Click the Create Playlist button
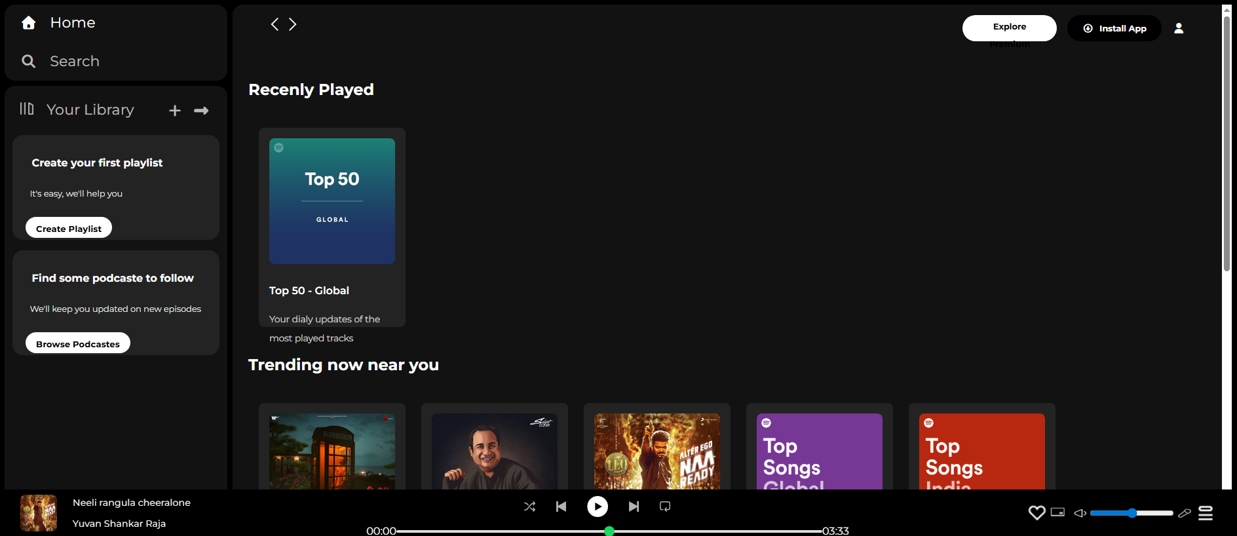Image resolution: width=1237 pixels, height=536 pixels. point(69,227)
